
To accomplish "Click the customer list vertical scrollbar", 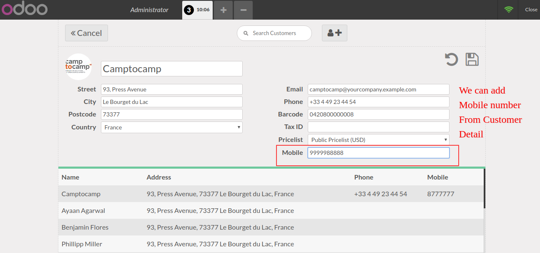I will [485, 188].
